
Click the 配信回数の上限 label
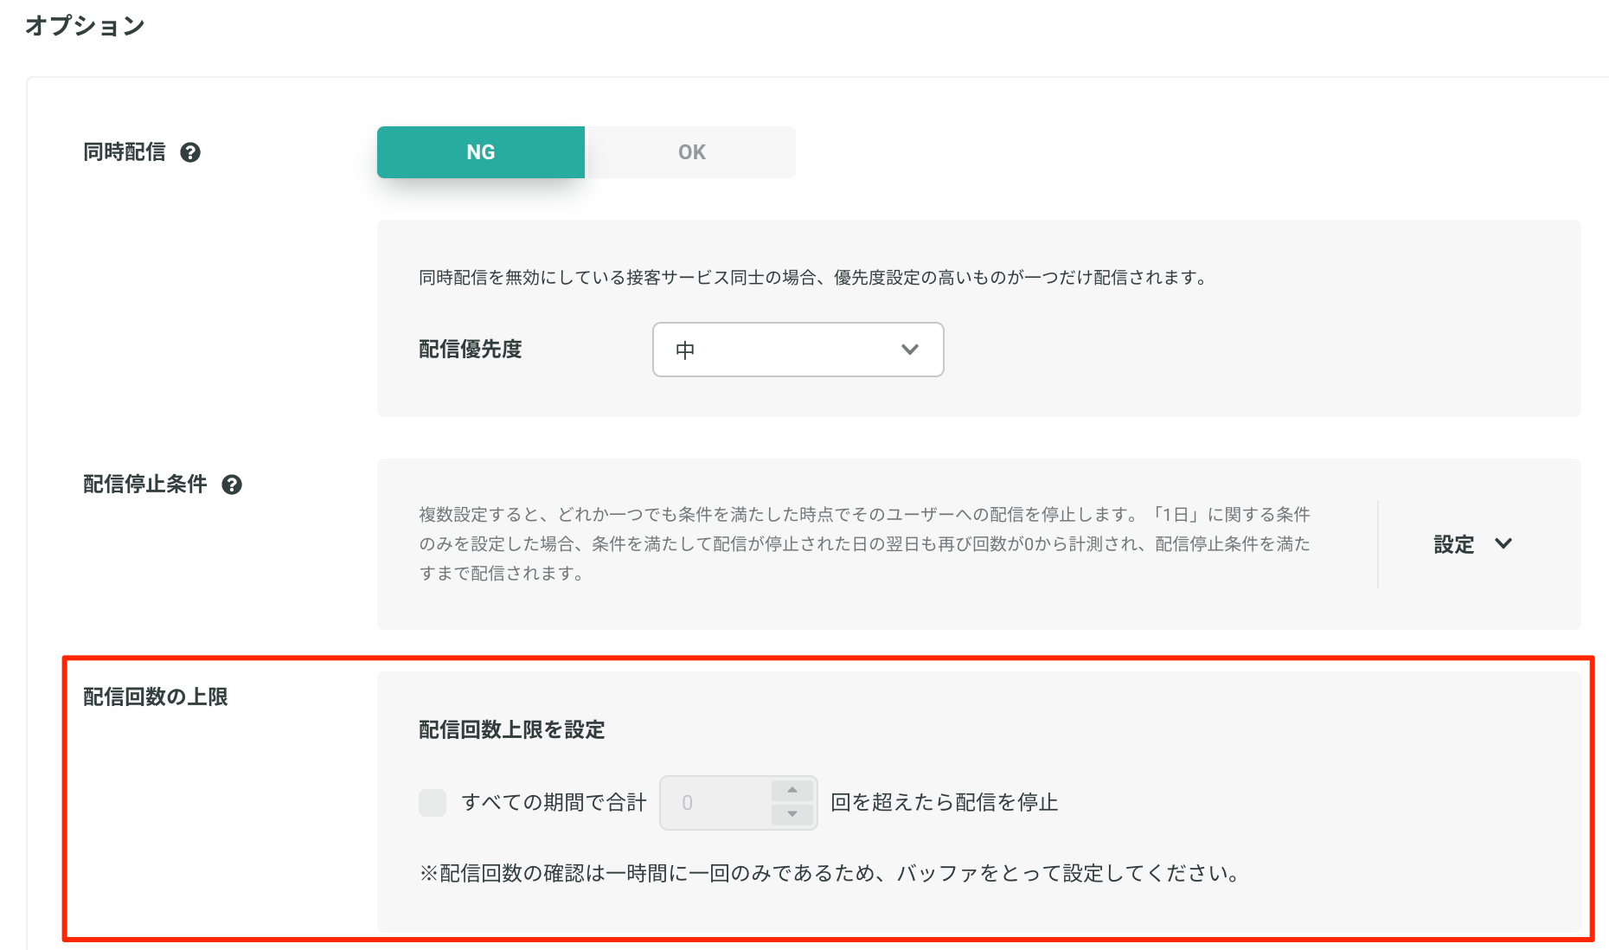(156, 696)
